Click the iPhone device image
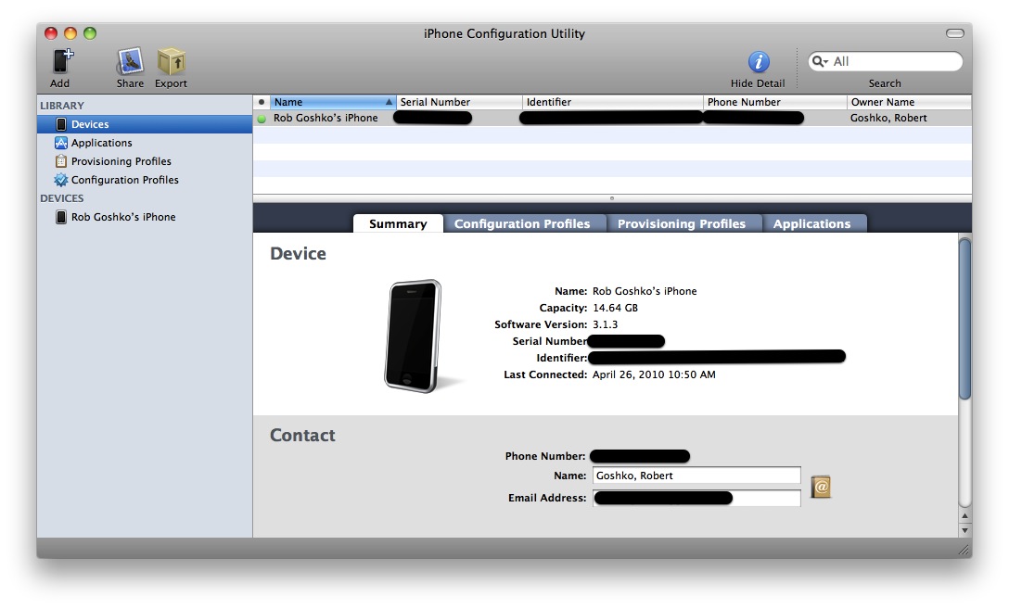Image resolution: width=1009 pixels, height=609 pixels. [x=414, y=336]
